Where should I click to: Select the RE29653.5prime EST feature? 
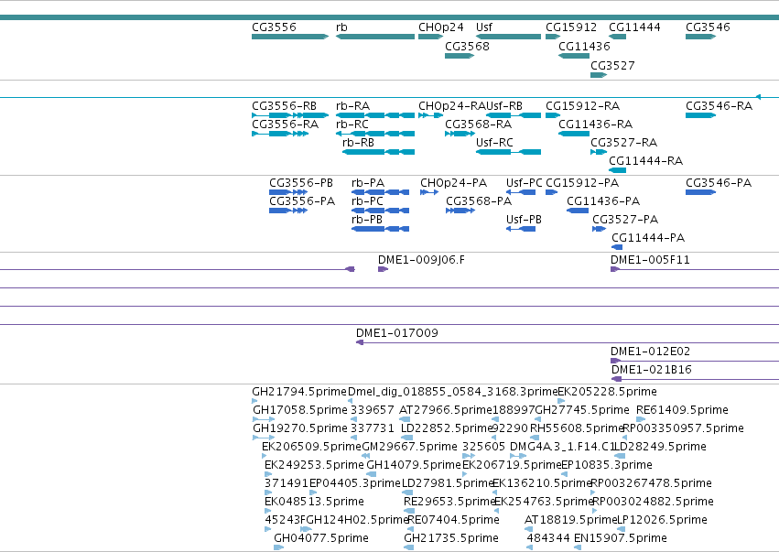pos(409,511)
